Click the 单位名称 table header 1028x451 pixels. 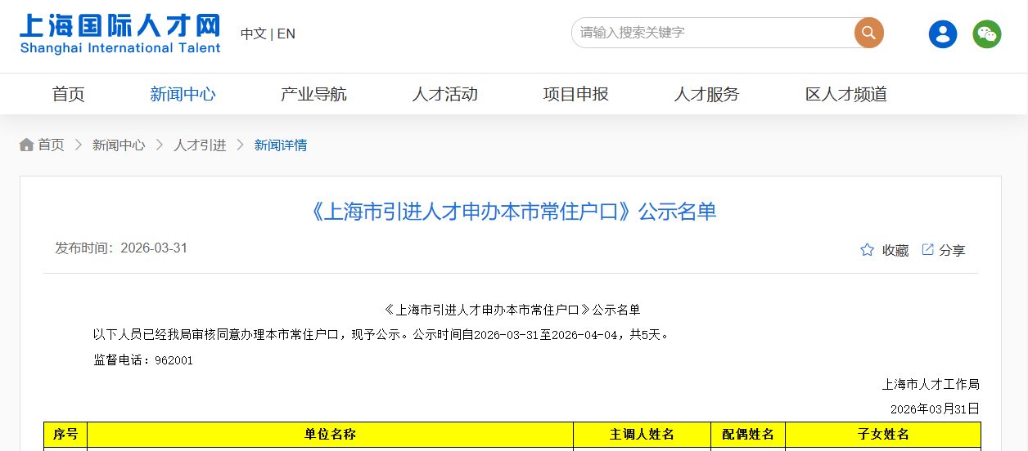tap(330, 435)
